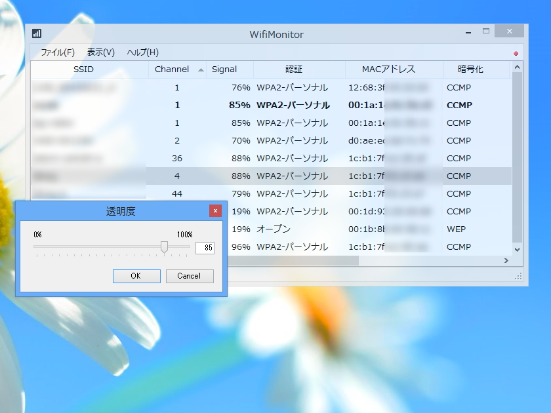The image size is (551, 413).
Task: Sort by the SSID column header
Action: click(x=83, y=69)
